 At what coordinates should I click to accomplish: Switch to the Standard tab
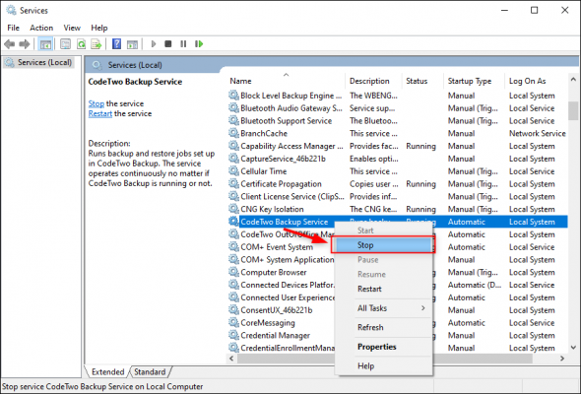click(150, 371)
